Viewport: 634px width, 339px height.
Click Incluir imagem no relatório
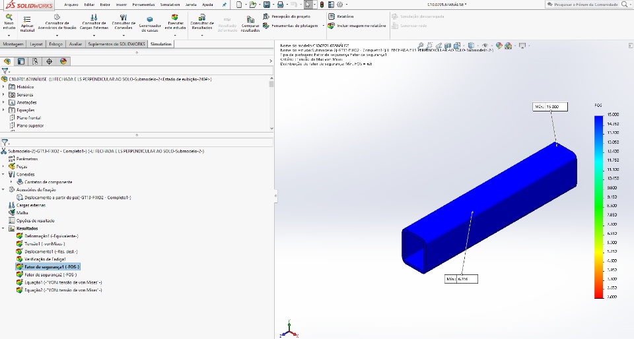click(x=357, y=26)
